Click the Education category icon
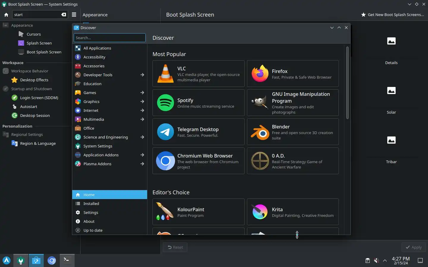Screen dimensions: 428x267 click(x=78, y=84)
